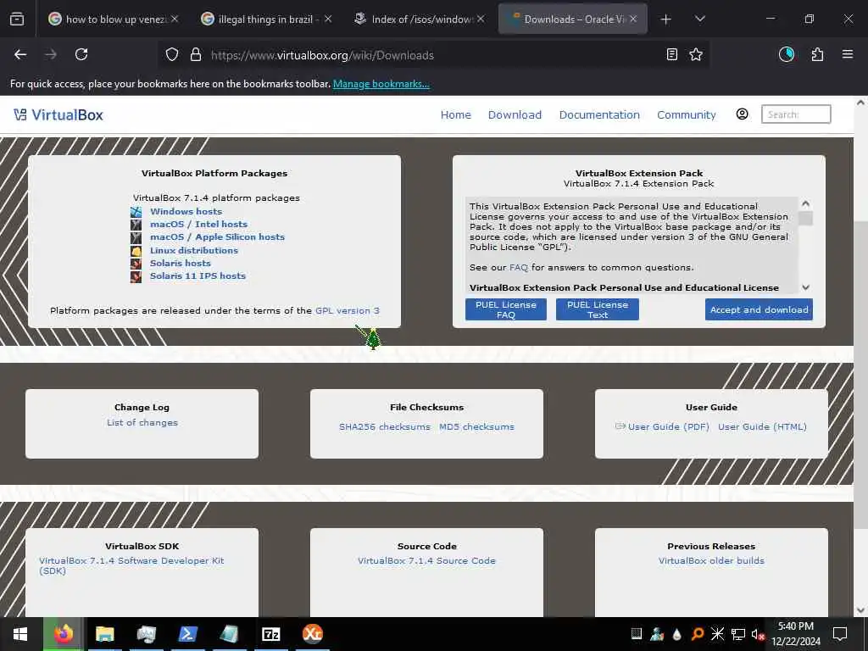The width and height of the screenshot is (868, 651).
Task: Open the MD5 checksums link
Action: click(476, 427)
